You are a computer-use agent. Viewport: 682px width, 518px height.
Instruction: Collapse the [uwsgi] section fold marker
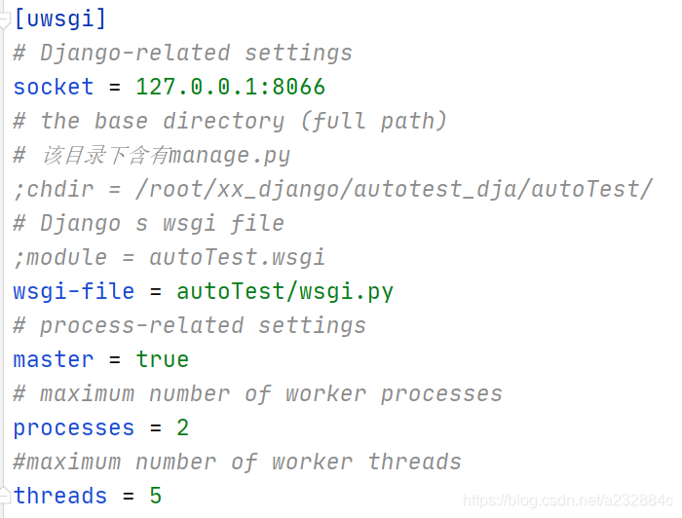coord(4,20)
